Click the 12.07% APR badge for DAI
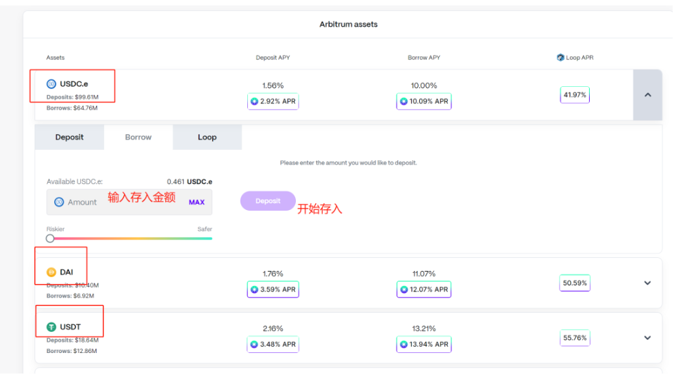This screenshot has height=379, width=698. [424, 289]
